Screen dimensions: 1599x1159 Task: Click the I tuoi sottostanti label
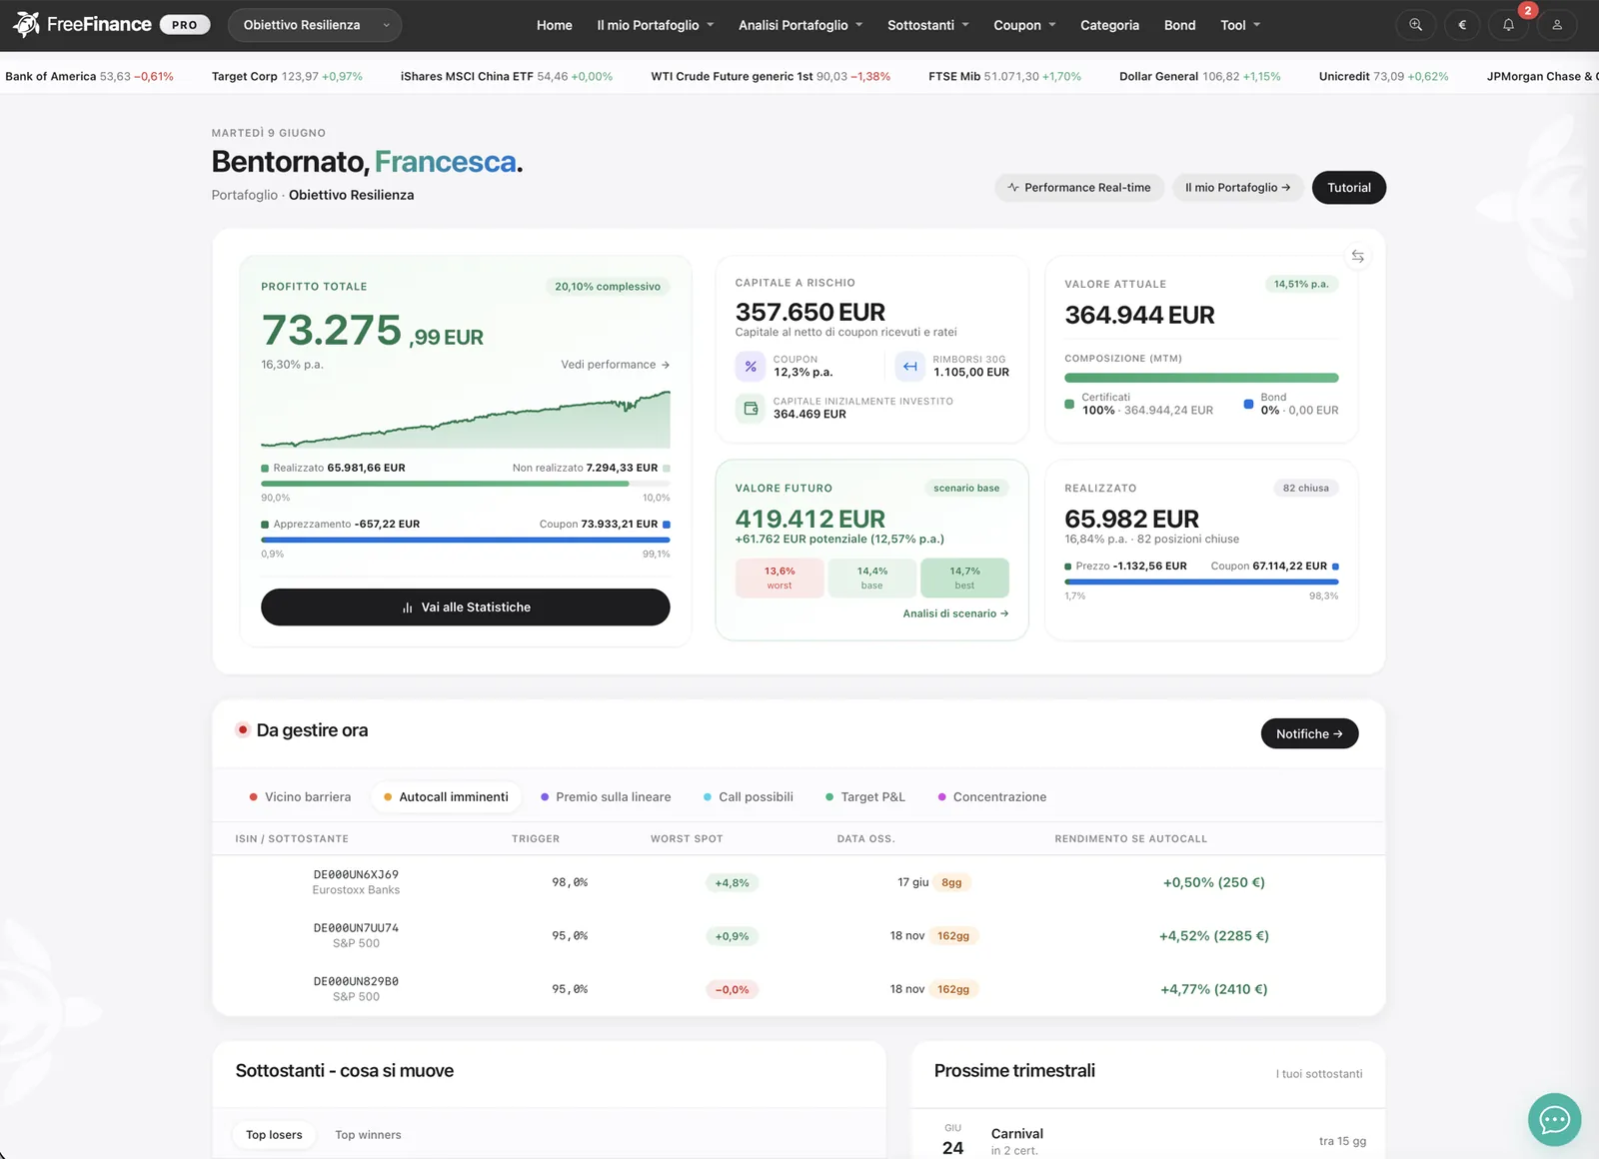coord(1319,1074)
